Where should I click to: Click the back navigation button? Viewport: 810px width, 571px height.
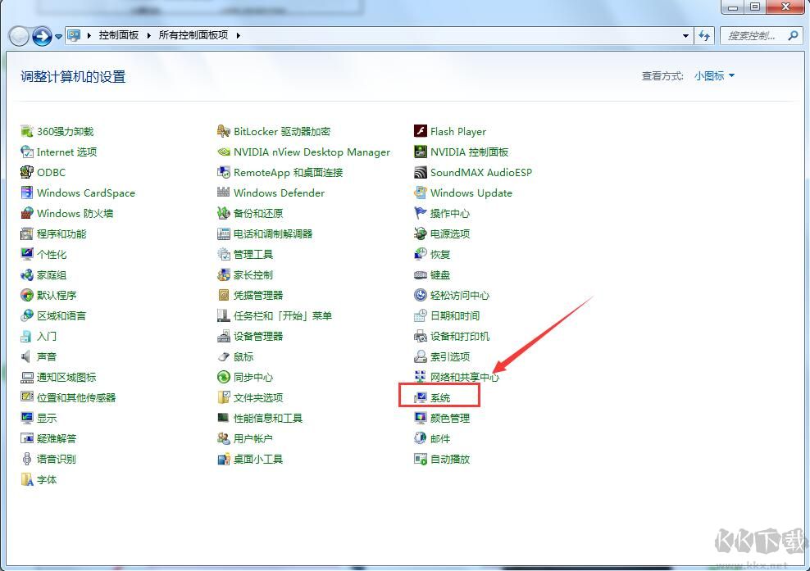[19, 36]
